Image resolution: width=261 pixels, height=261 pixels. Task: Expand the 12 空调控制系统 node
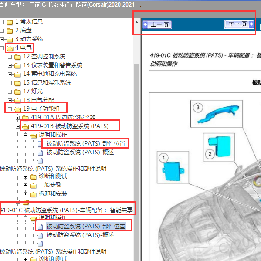click(x=10, y=57)
